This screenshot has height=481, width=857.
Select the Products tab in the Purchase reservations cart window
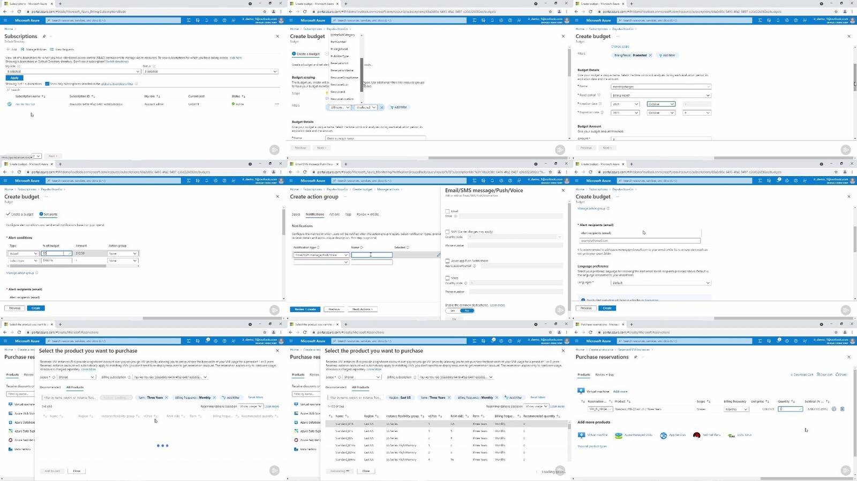click(583, 375)
